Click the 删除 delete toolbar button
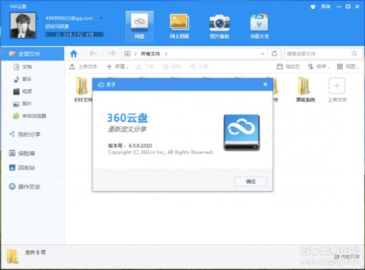The width and height of the screenshot is (365, 270). [x=172, y=67]
